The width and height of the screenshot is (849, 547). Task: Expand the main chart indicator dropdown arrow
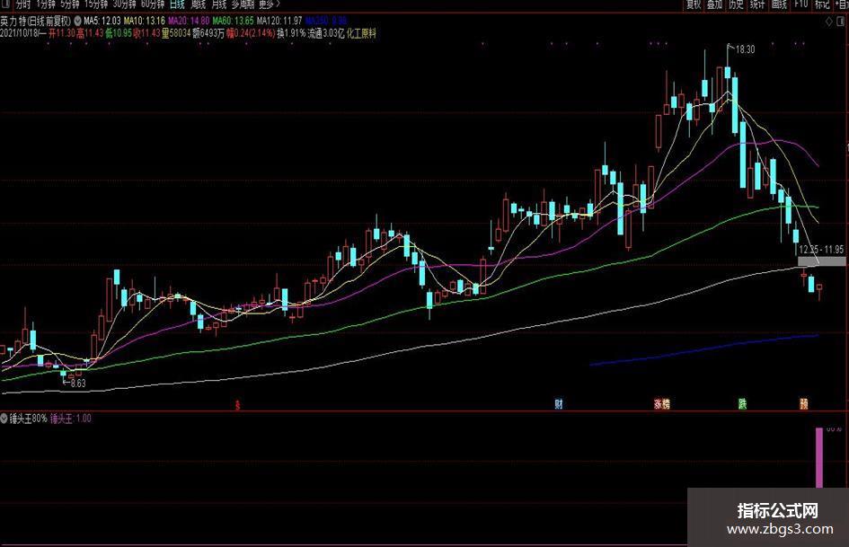[x=77, y=22]
